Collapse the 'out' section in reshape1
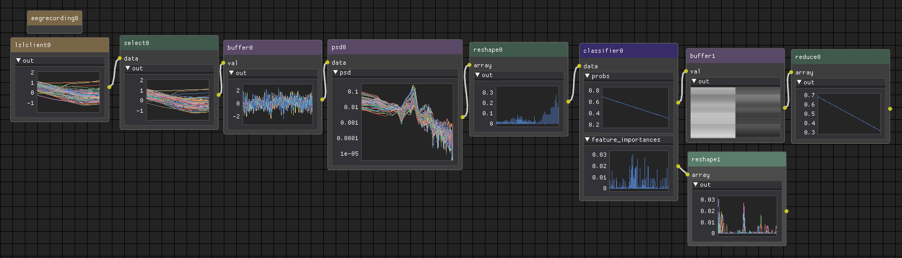Screen dimensions: 902x258 pyautogui.click(x=695, y=185)
